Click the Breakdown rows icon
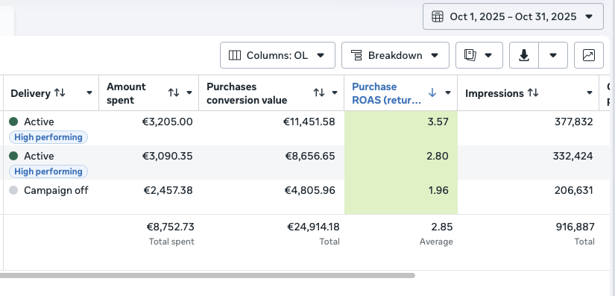The image size is (615, 296). (x=356, y=55)
